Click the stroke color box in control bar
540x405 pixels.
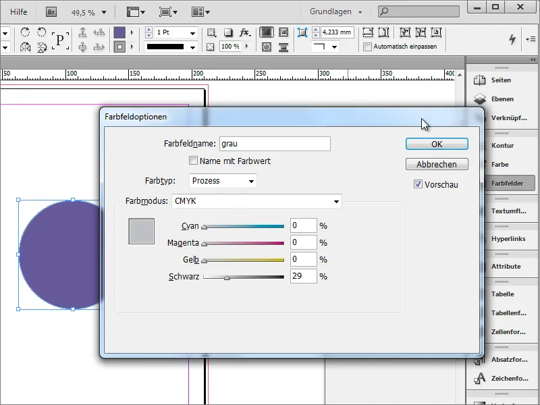coord(119,47)
